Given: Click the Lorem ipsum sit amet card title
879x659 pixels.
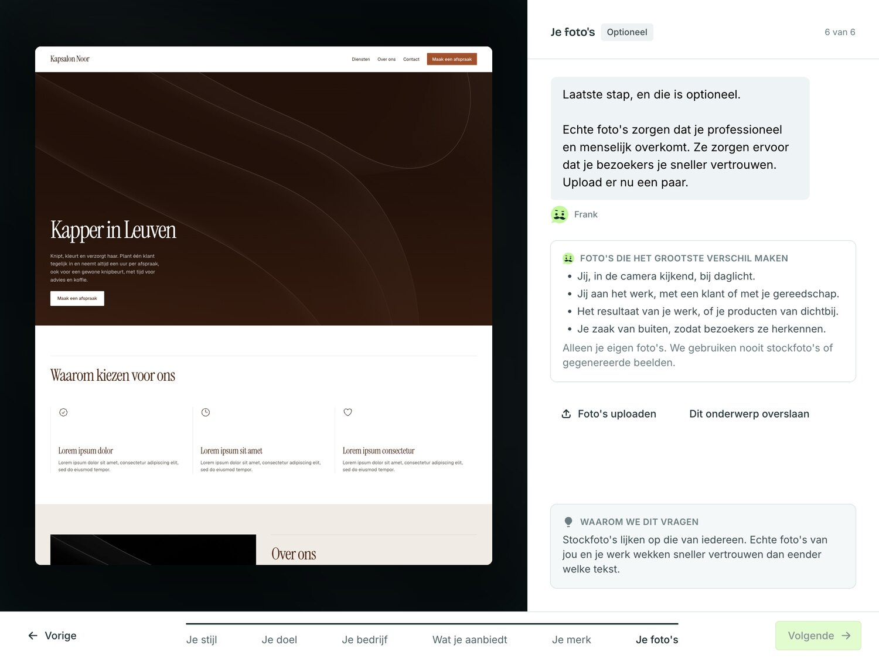Looking at the screenshot, I should coord(231,450).
